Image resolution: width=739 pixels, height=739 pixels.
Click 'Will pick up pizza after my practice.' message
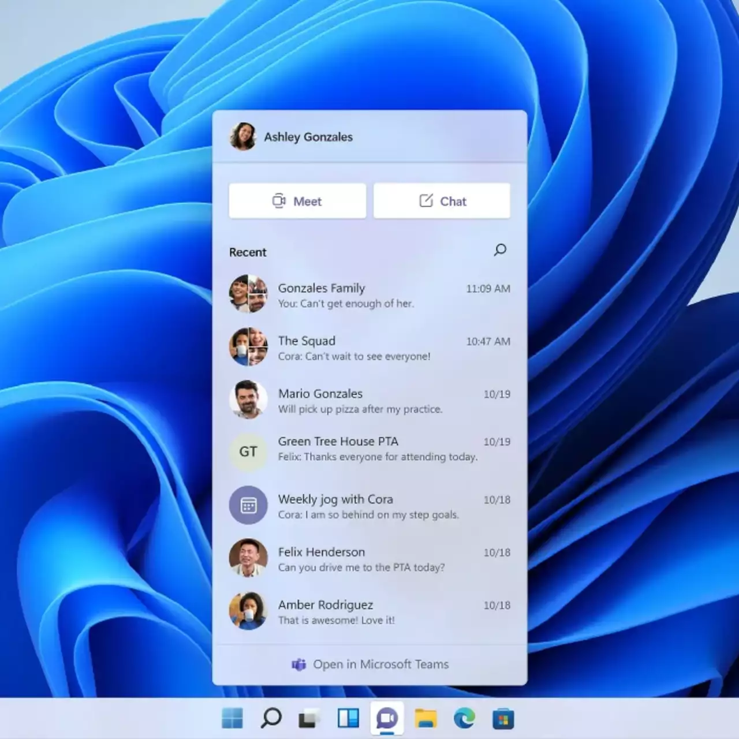(360, 409)
